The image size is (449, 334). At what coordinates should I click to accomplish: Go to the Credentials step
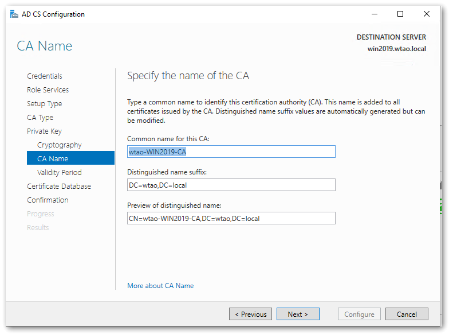(x=45, y=76)
